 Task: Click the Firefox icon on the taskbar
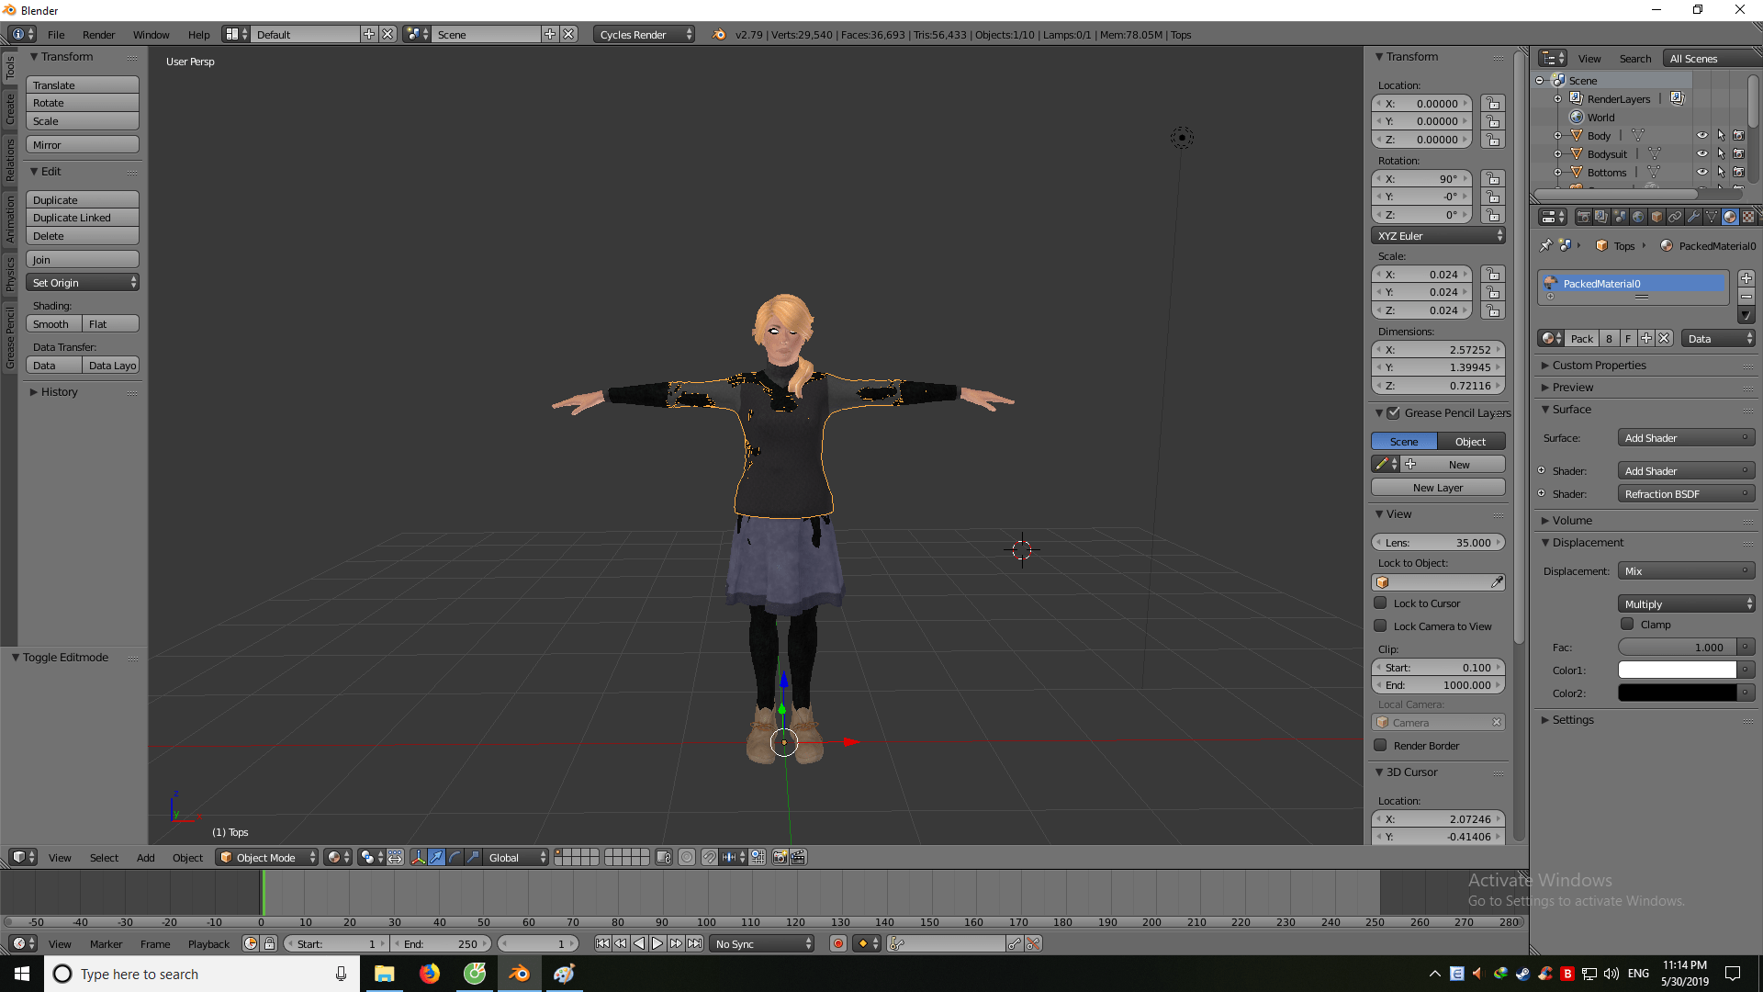coord(429,974)
